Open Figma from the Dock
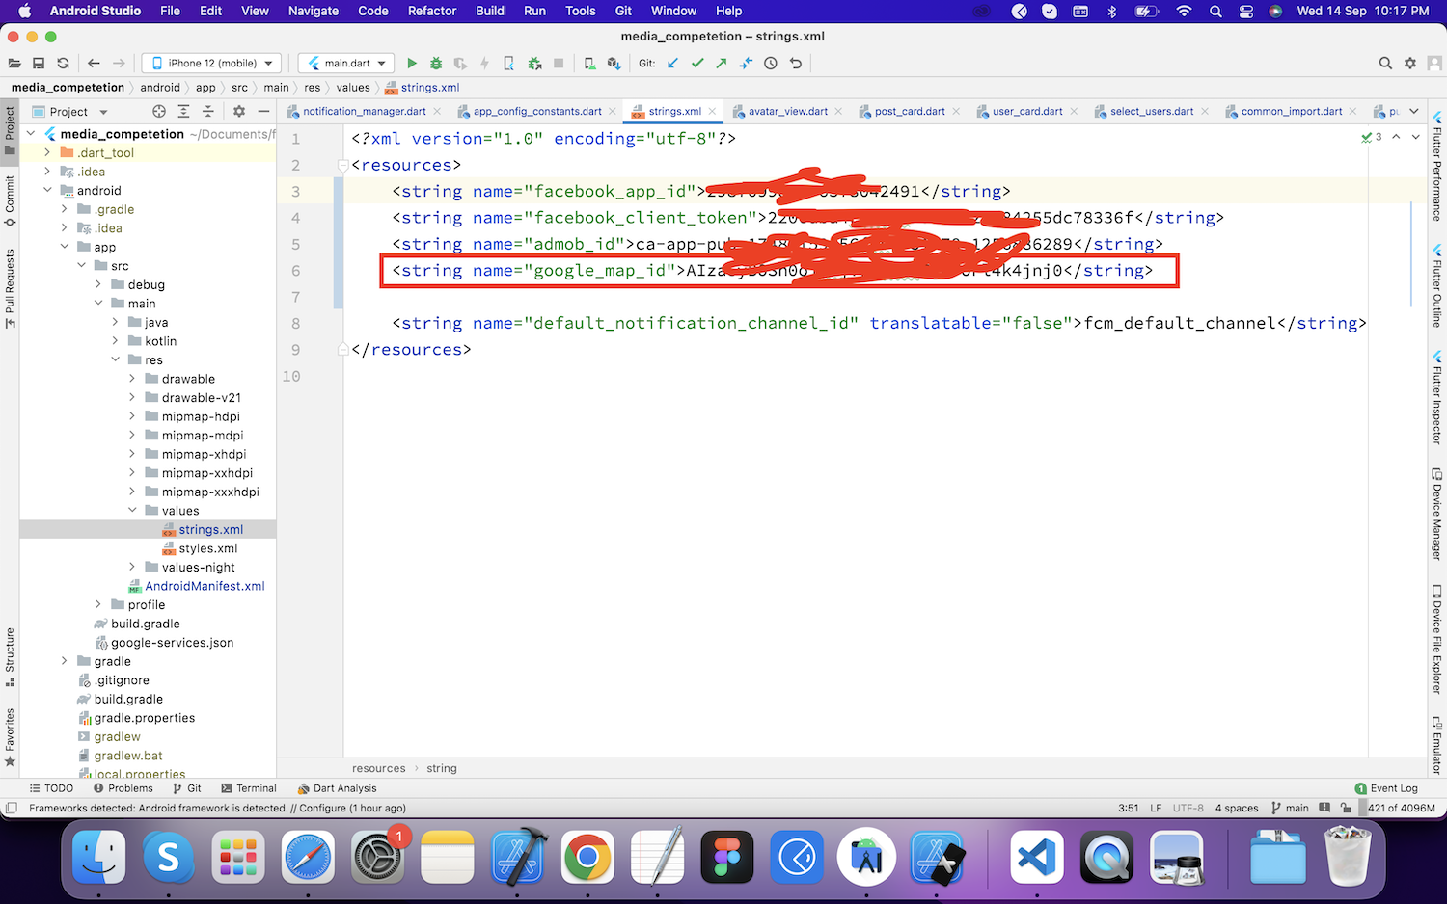 pyautogui.click(x=727, y=857)
